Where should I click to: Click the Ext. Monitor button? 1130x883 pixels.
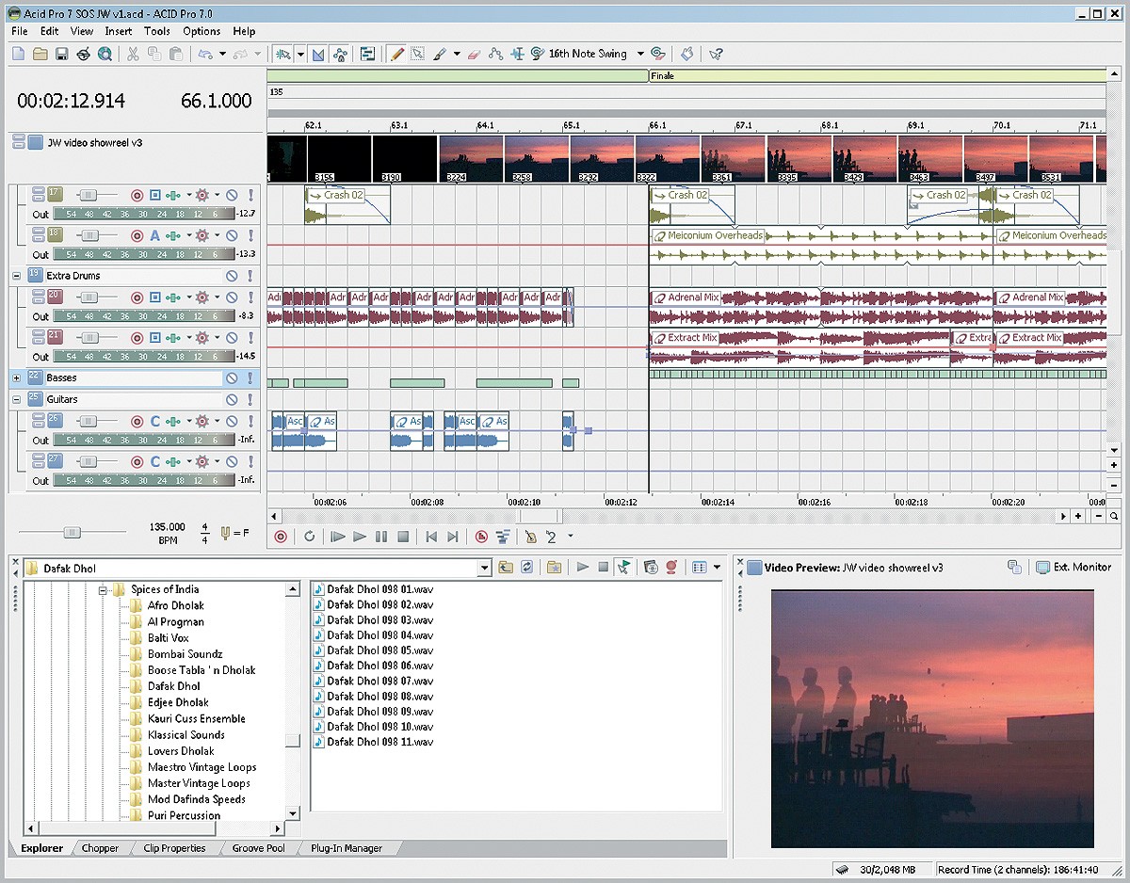point(1073,567)
